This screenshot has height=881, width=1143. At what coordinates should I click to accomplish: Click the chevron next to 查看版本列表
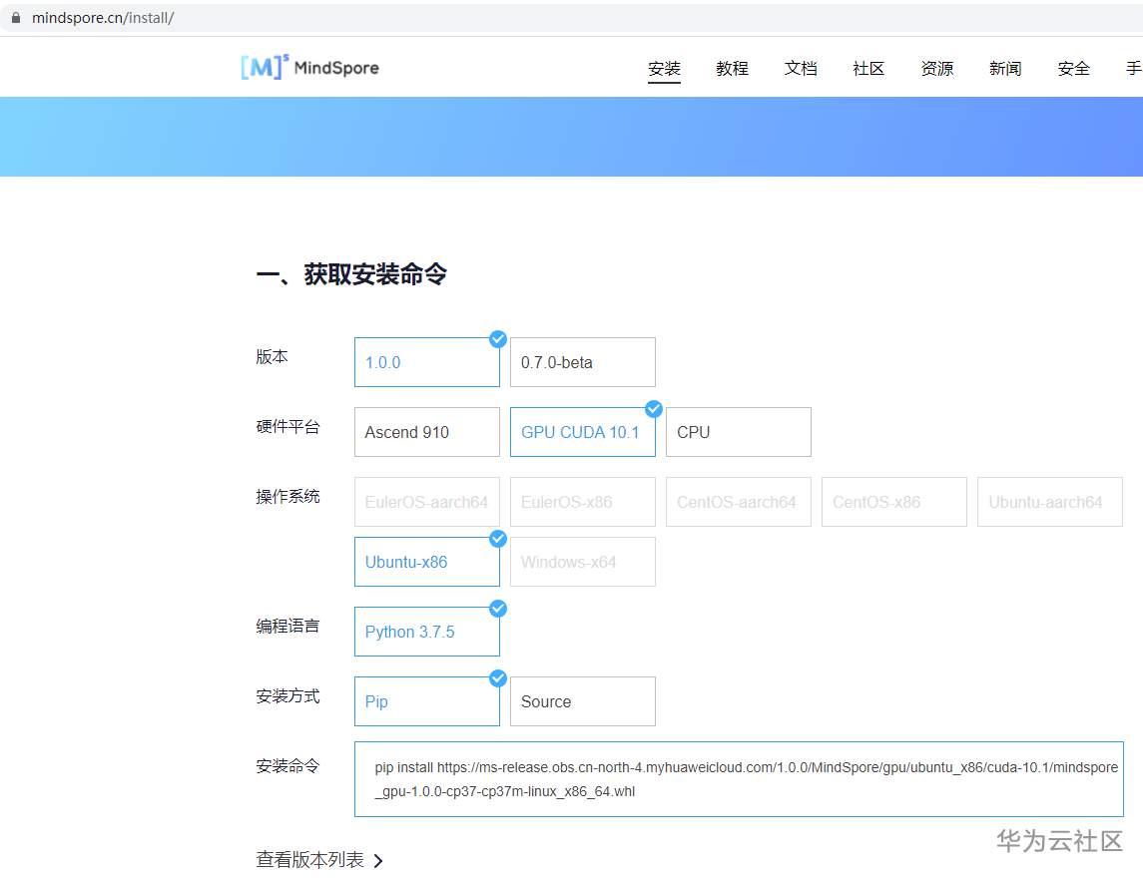pyautogui.click(x=377, y=861)
